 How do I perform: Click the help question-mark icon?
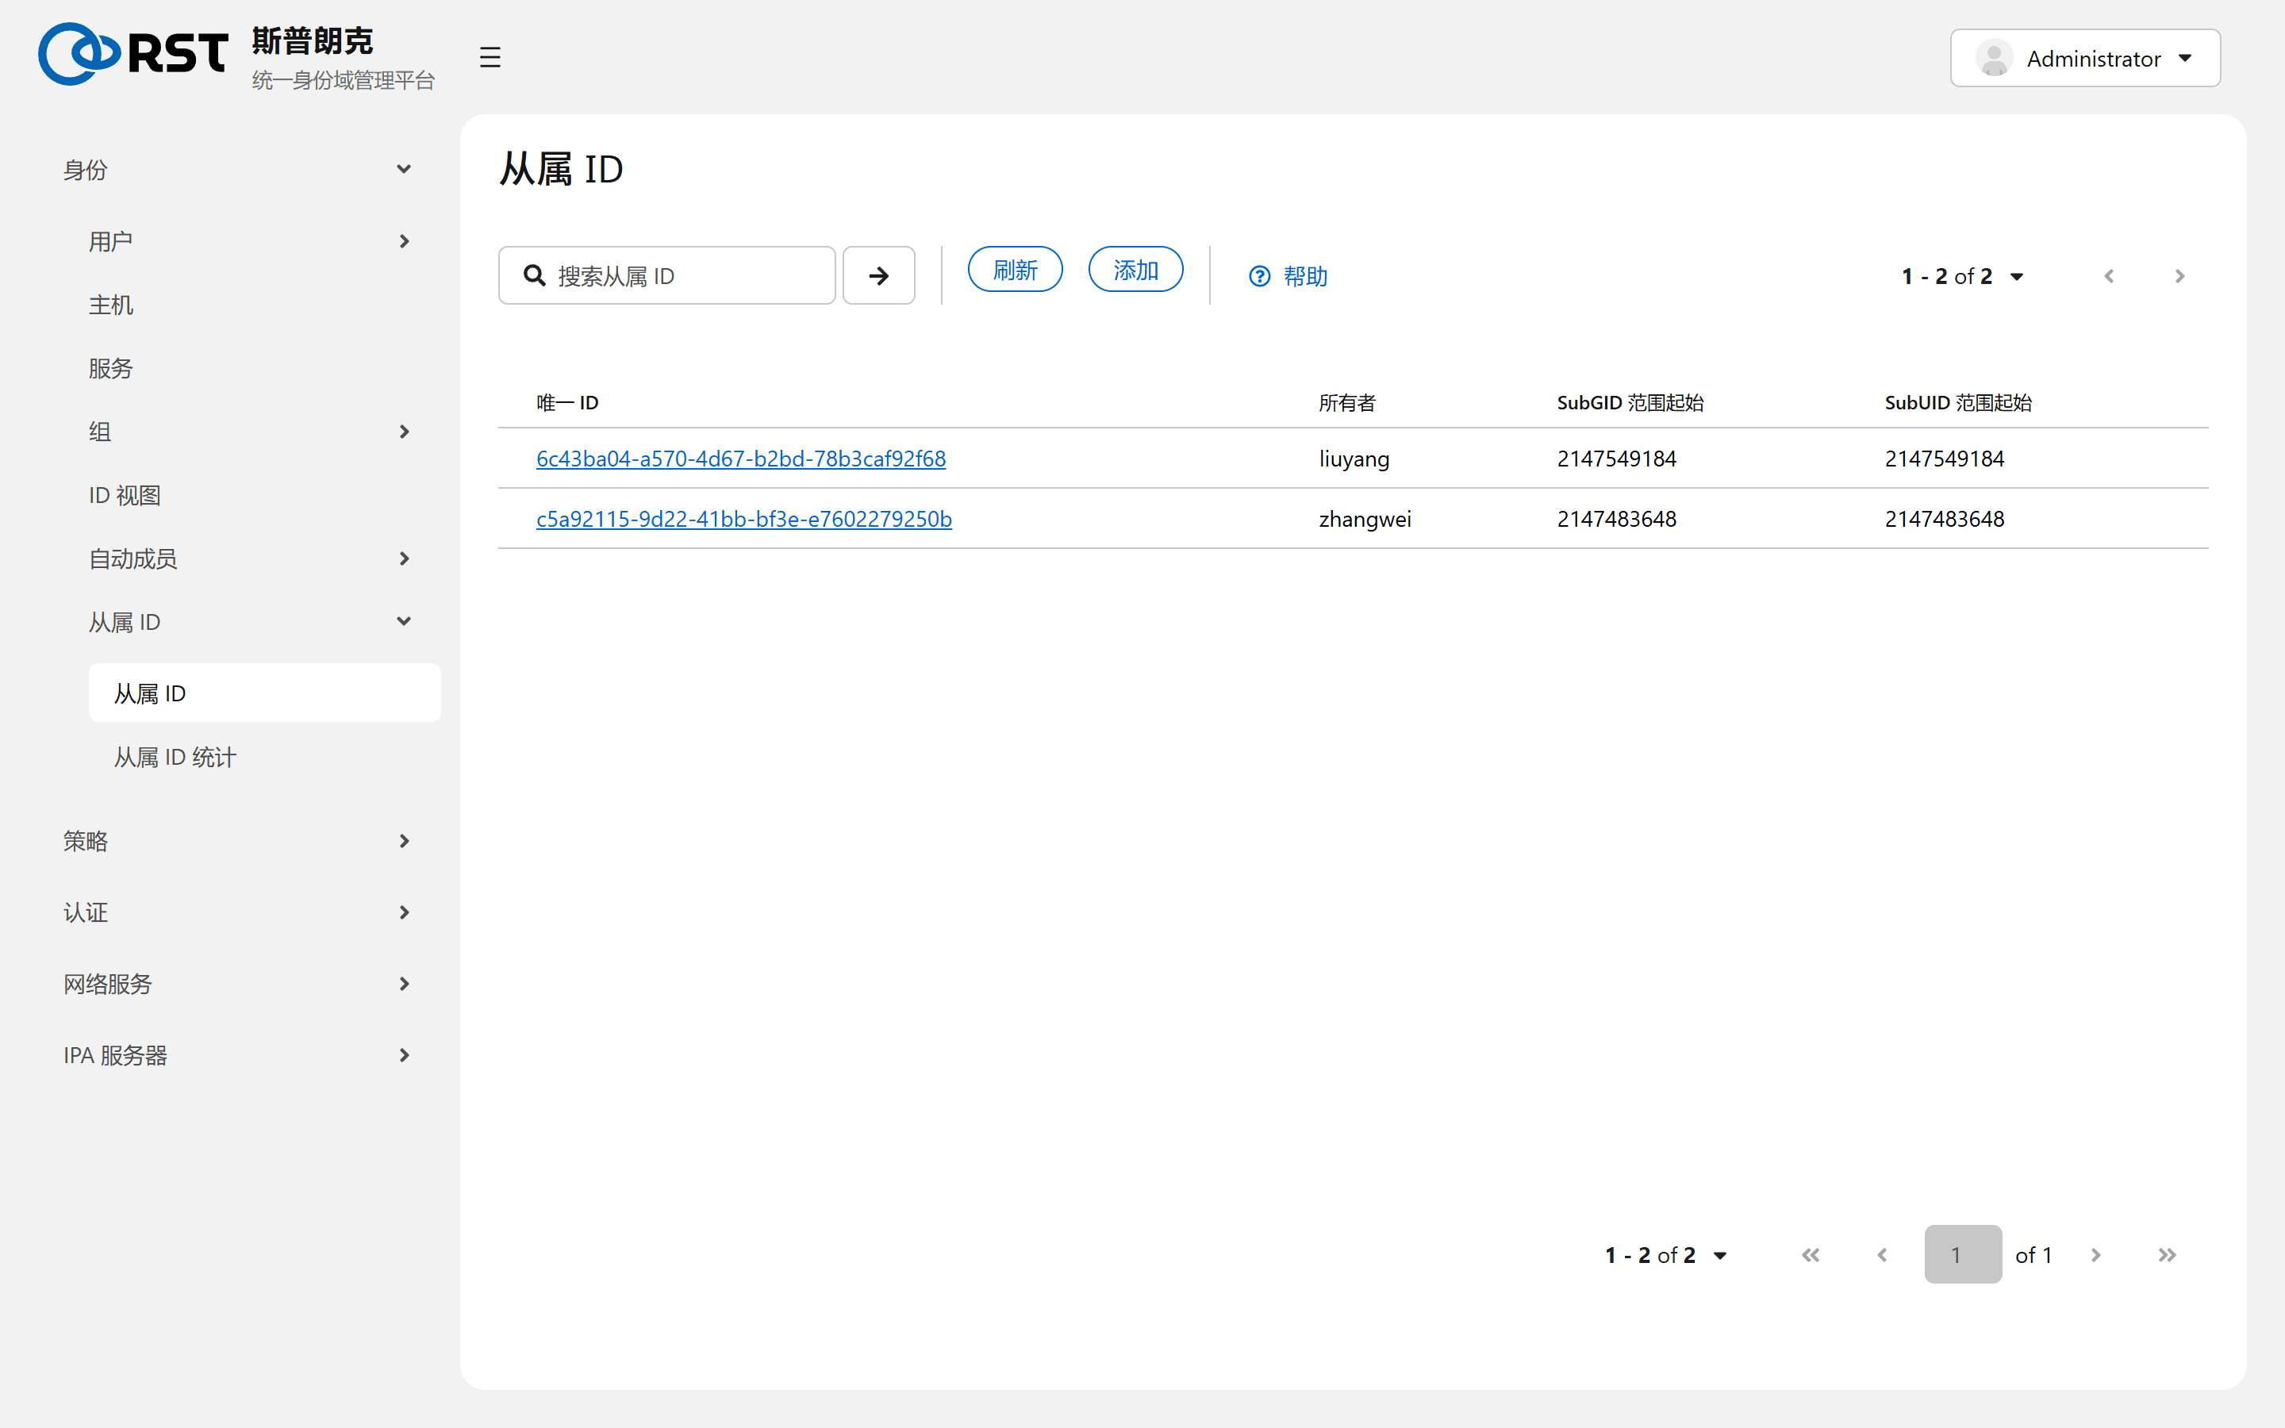(1260, 276)
